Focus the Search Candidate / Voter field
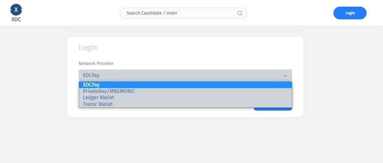Screen dimensions: 383x163 pos(183,13)
